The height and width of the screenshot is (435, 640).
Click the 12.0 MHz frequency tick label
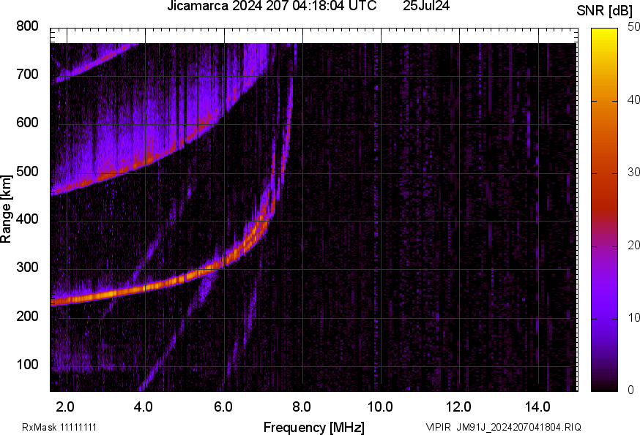[x=458, y=407]
